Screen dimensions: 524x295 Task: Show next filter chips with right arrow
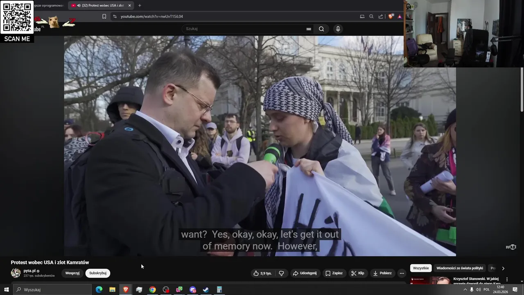[503, 268]
